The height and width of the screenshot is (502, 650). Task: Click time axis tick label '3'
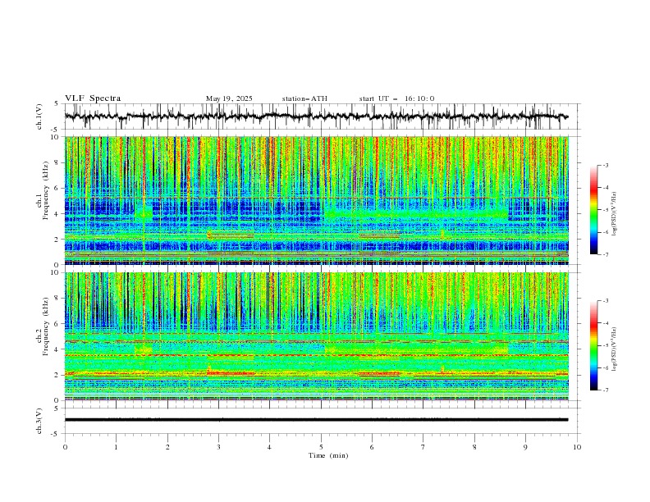point(218,447)
